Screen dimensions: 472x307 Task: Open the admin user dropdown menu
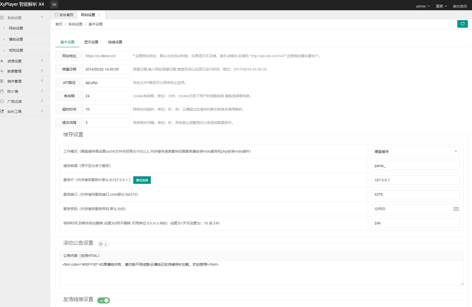(x=423, y=6)
